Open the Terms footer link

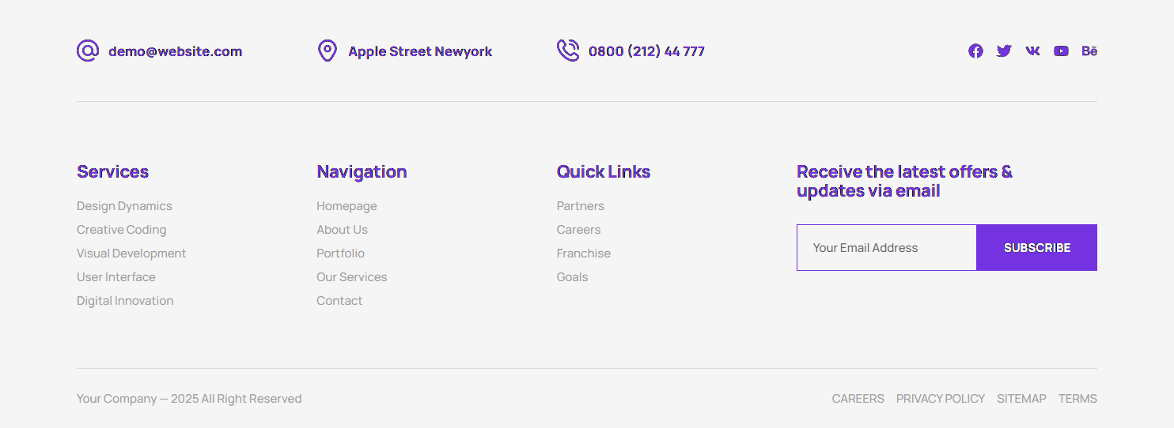pos(1077,399)
